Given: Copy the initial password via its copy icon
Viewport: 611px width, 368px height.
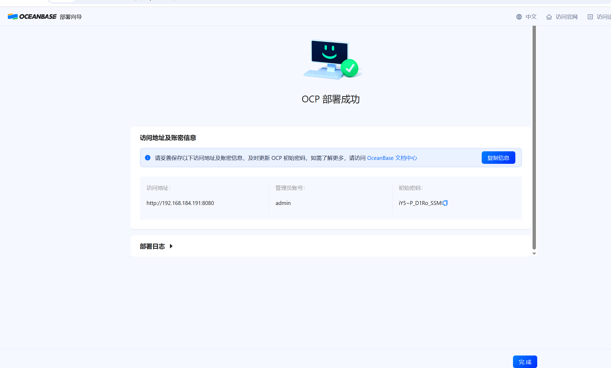Looking at the screenshot, I should coord(445,203).
